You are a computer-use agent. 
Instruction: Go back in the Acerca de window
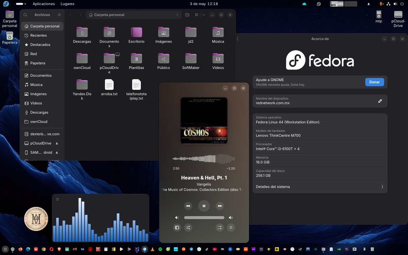click(x=238, y=39)
